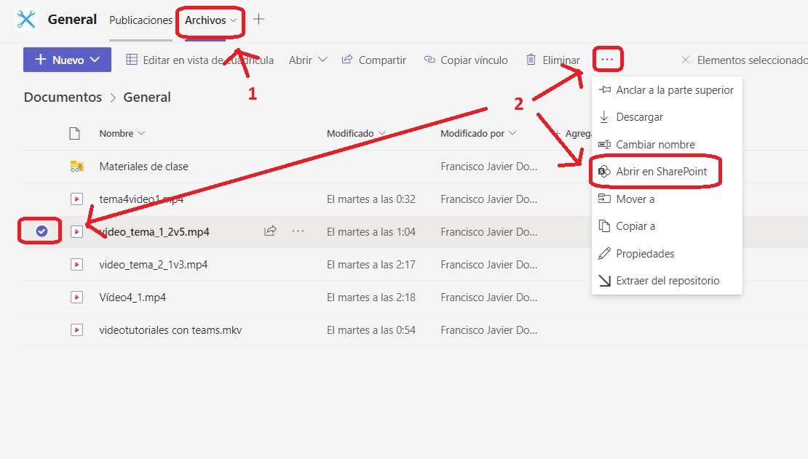Select Mover a menu item
This screenshot has height=459, width=808.
[667, 199]
